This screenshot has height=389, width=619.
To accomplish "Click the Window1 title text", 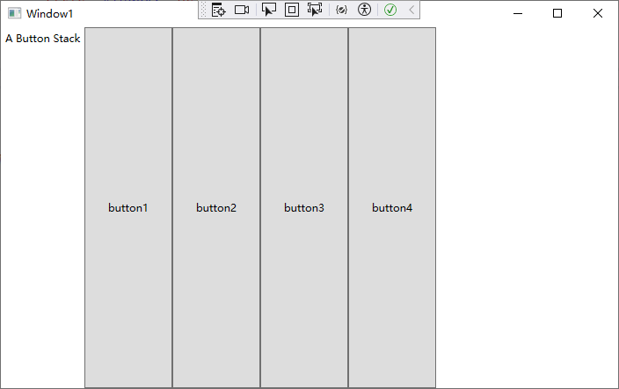I will click(50, 14).
